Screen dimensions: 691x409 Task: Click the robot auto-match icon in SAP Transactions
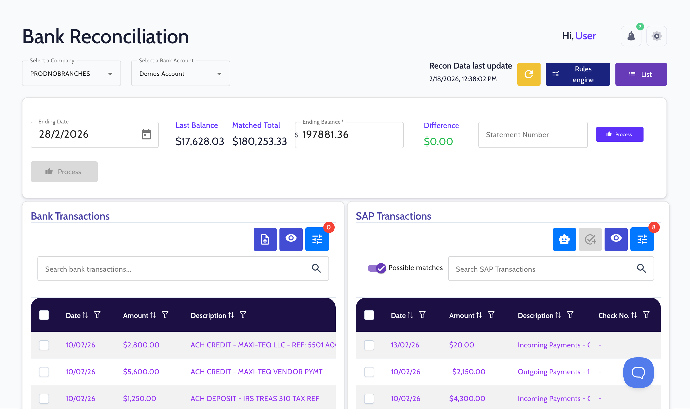coord(565,239)
